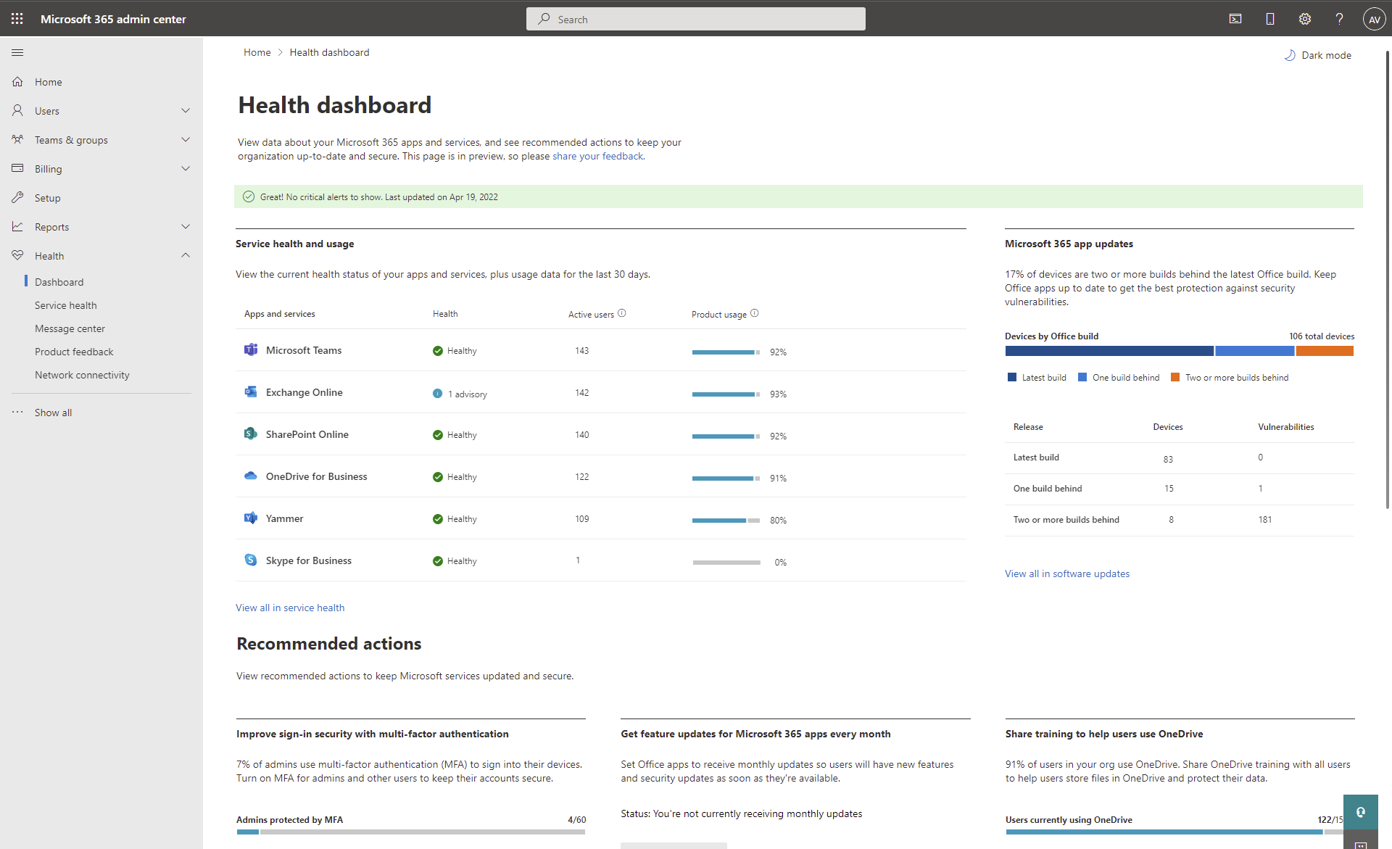This screenshot has width=1392, height=849.
Task: Select the Dashboard menu item
Action: [x=59, y=281]
